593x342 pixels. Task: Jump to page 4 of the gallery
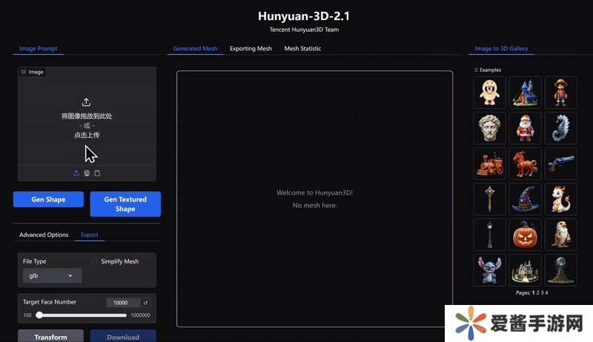546,293
